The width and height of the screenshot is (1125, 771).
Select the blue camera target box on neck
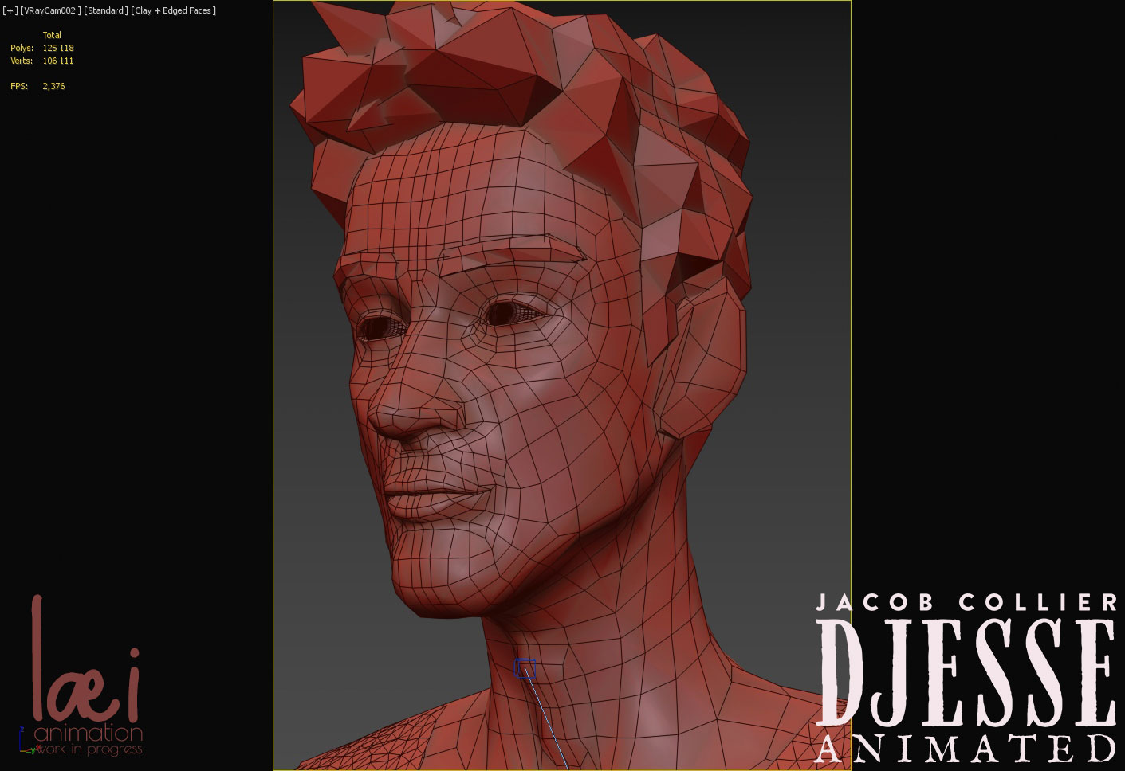[x=524, y=668]
